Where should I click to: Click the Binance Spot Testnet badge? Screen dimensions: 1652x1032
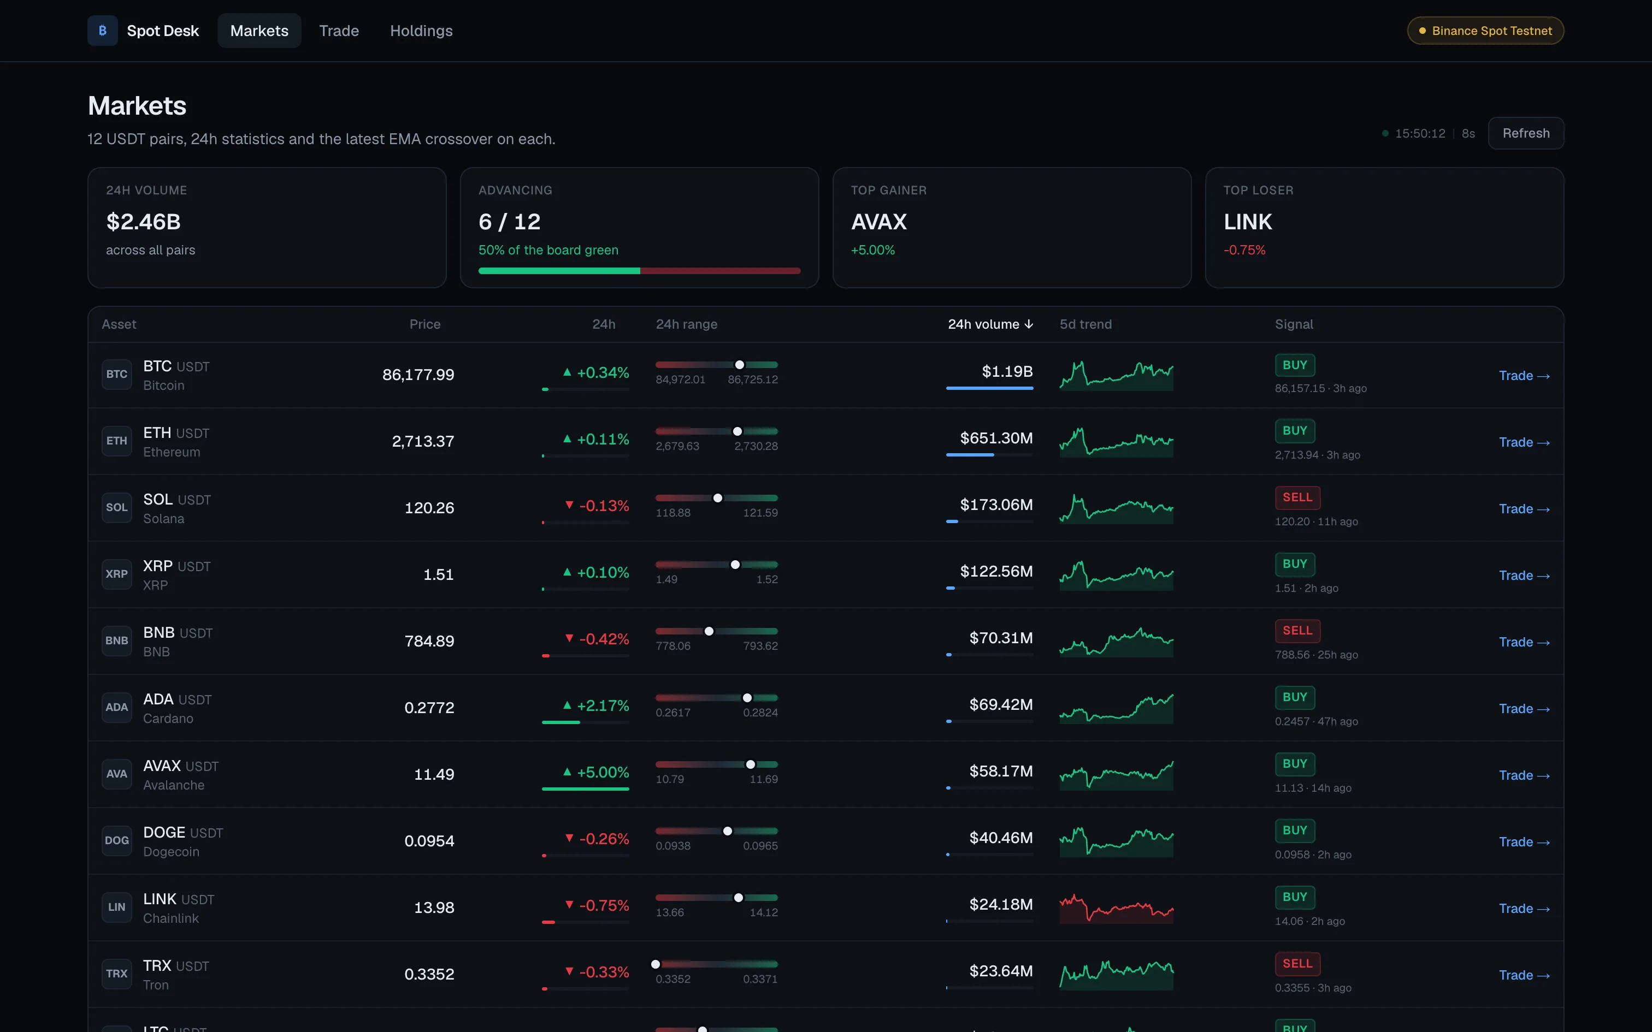1485,31
